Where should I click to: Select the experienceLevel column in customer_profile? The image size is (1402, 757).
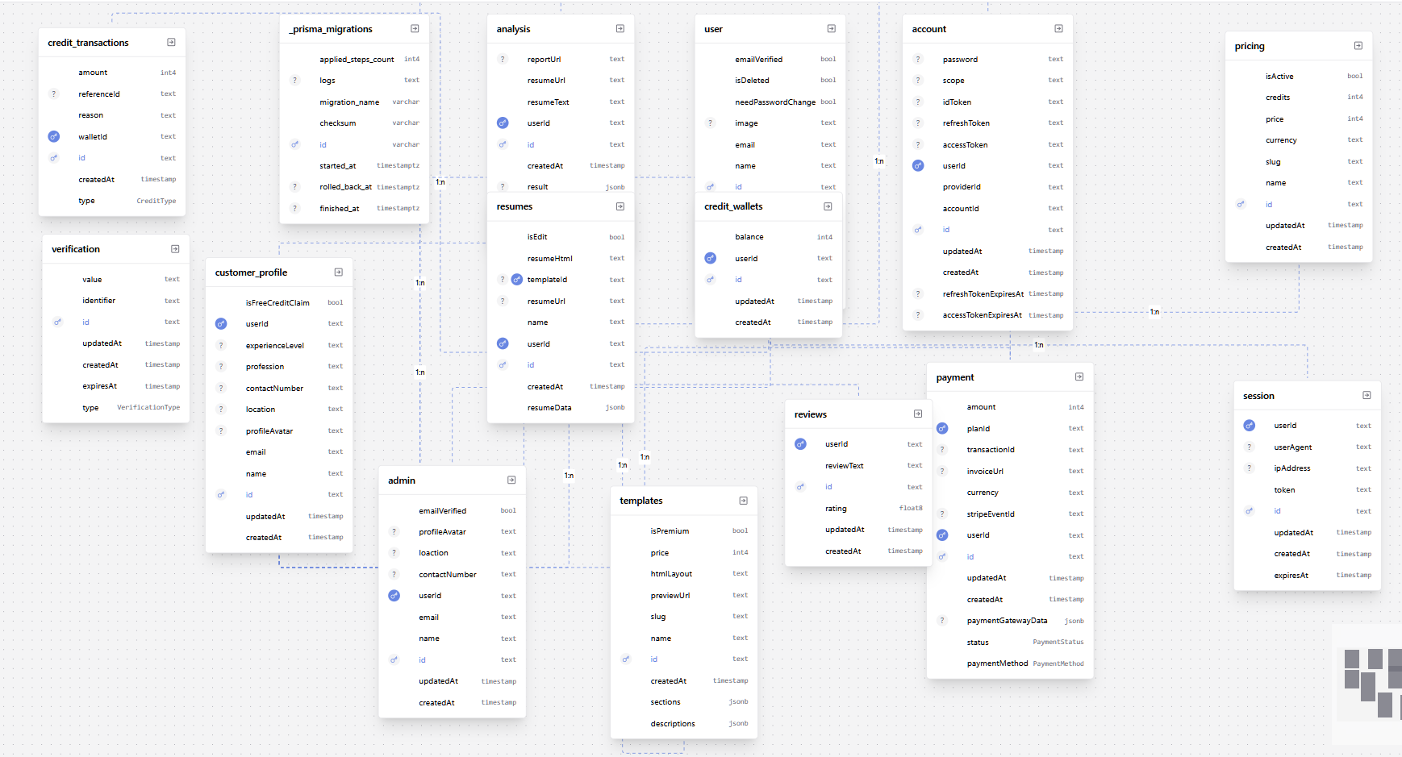click(279, 345)
